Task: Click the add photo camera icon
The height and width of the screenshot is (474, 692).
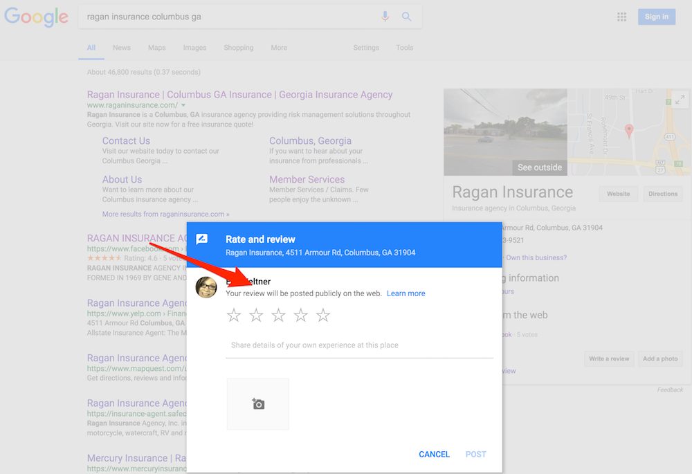Action: [257, 404]
